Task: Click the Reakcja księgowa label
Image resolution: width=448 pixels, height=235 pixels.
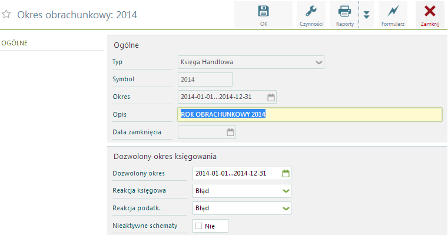Action: coord(139,191)
